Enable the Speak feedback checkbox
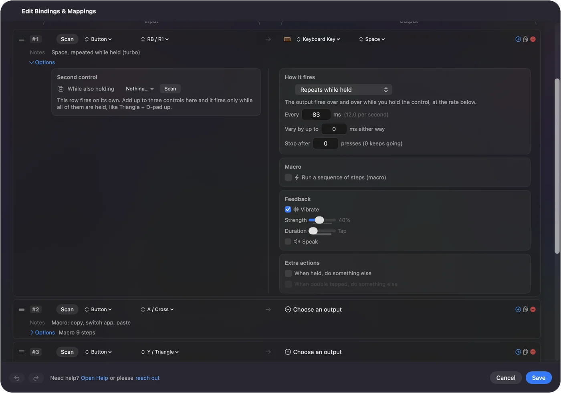 (288, 242)
